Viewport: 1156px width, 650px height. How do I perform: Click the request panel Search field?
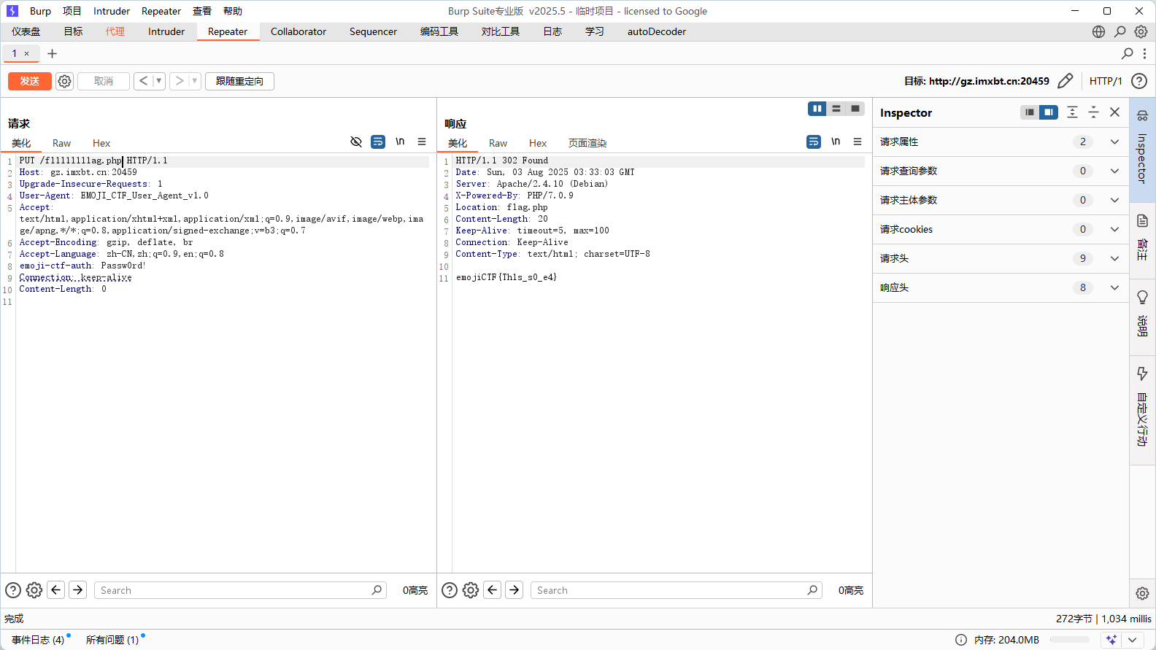tap(234, 590)
